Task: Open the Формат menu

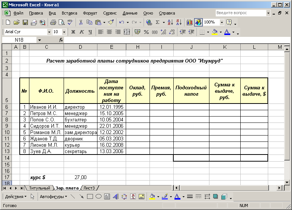Action: point(90,13)
